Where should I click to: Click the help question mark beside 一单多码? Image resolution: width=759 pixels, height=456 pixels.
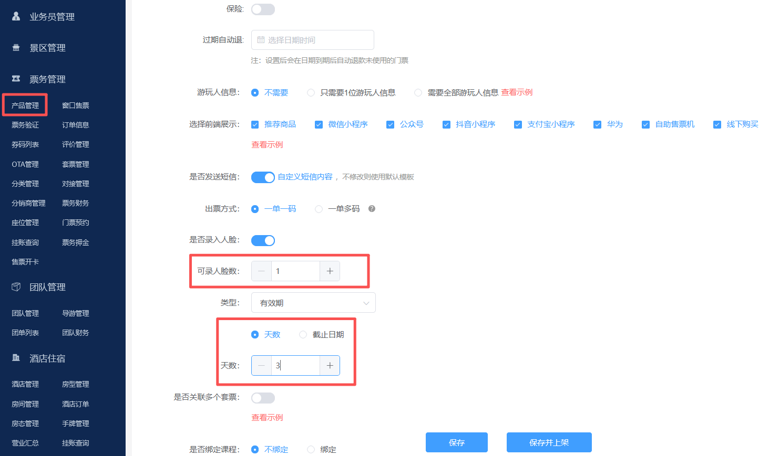pyautogui.click(x=371, y=208)
